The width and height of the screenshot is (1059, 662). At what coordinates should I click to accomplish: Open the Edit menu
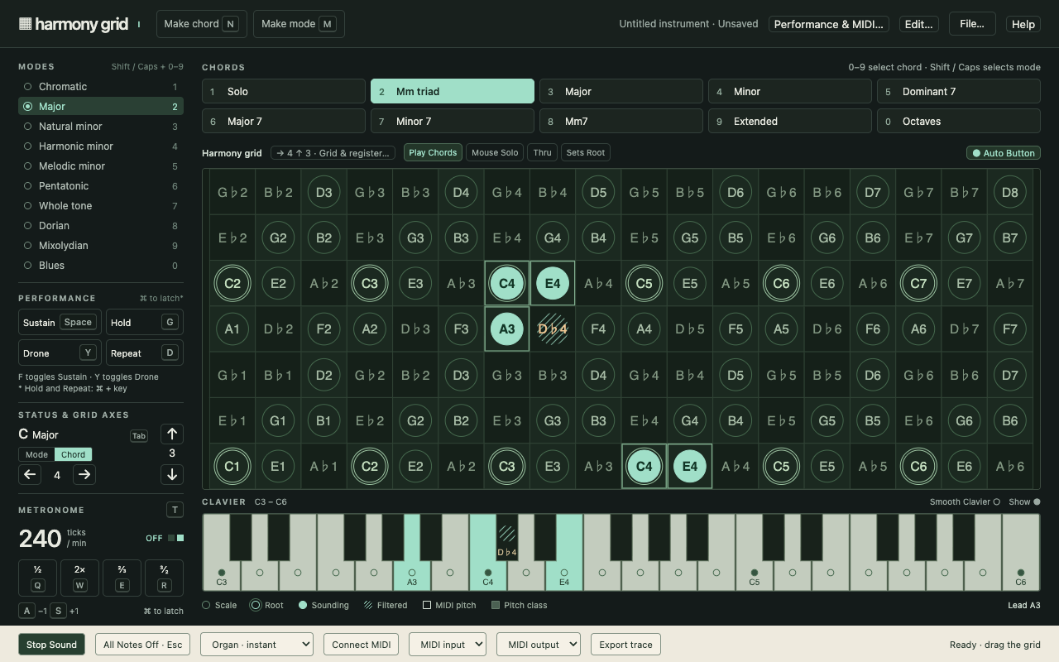coord(918,24)
